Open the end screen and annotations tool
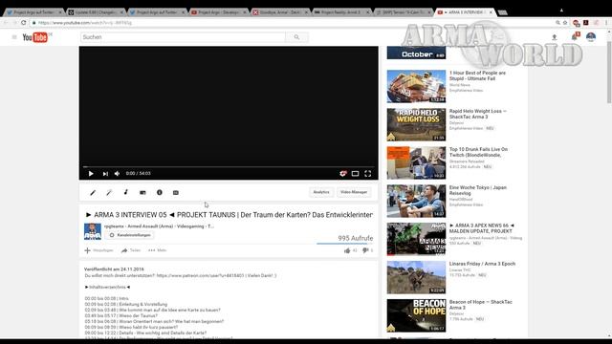612x344 pixels. 142,192
